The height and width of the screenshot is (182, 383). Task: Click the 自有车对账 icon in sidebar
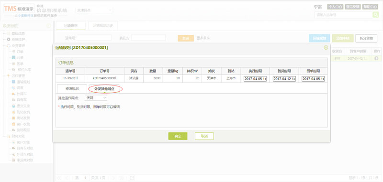click(x=14, y=148)
